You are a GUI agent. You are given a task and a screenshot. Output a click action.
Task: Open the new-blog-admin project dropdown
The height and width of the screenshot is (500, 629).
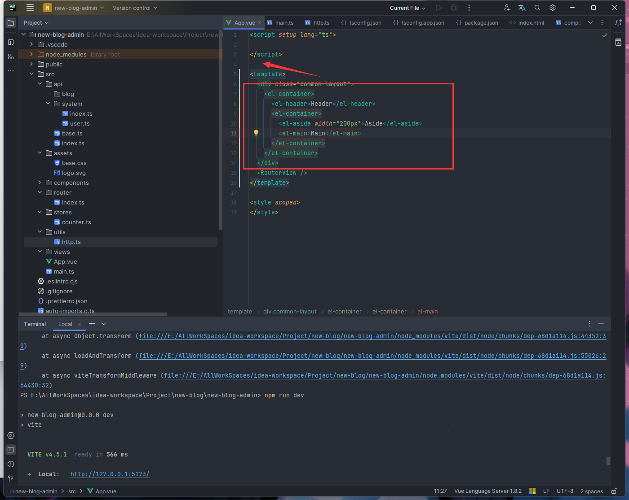coord(74,8)
